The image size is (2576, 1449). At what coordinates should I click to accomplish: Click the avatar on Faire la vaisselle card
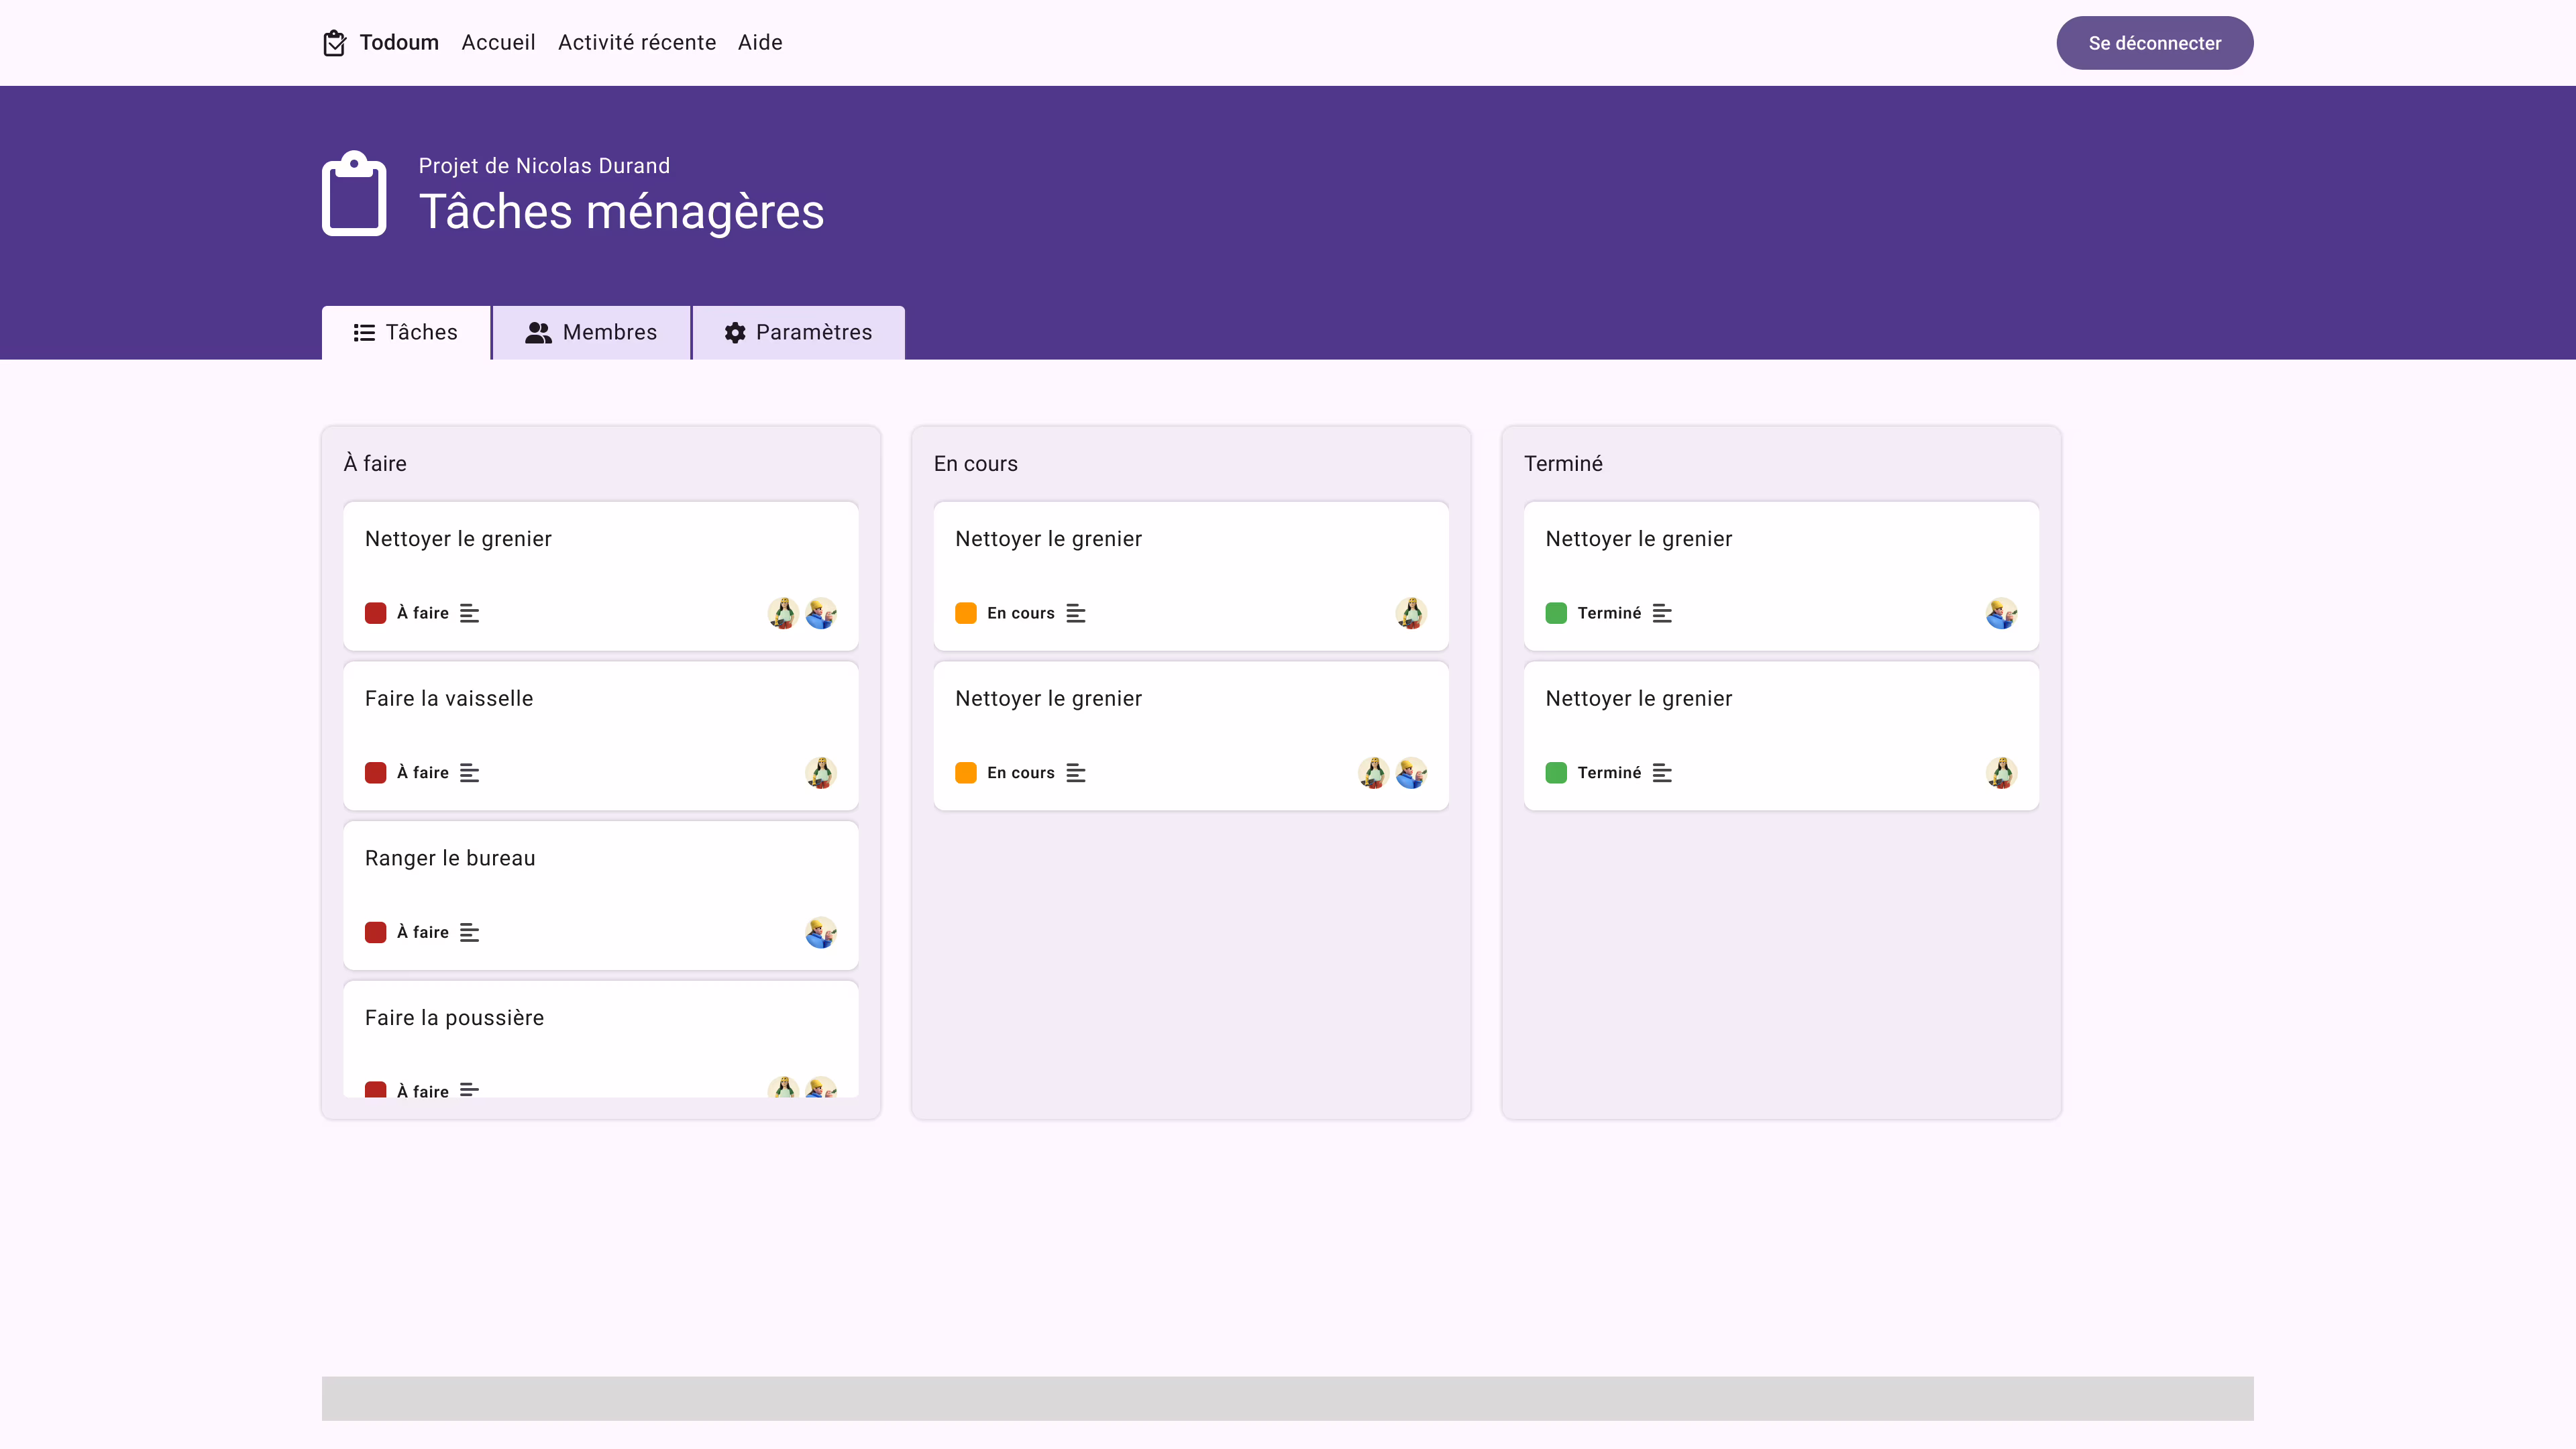coord(821,773)
